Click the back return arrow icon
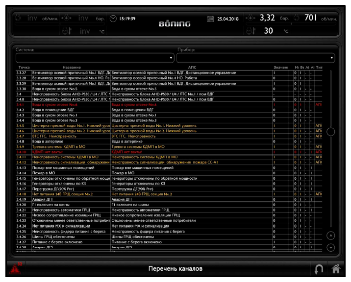 [x=319, y=269]
